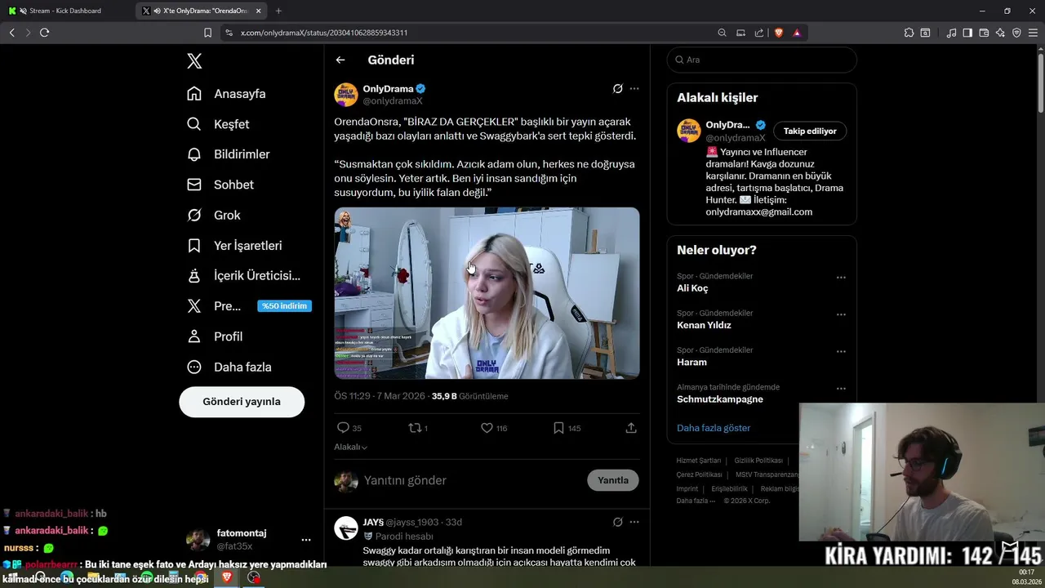This screenshot has height=588, width=1045.
Task: Click Brave VPN shield icon in toolbar
Action: (x=1016, y=33)
